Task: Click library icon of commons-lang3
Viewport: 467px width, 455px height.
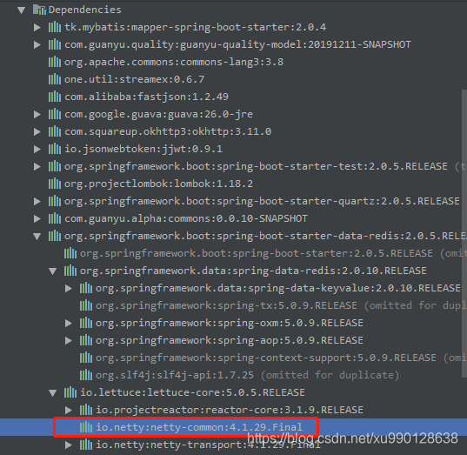Action: tap(55, 62)
